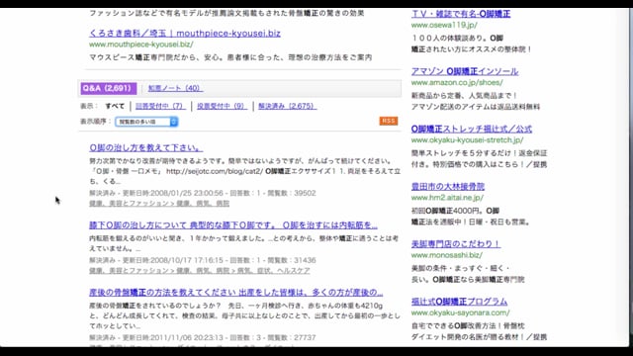Open the 表示順序 sort order dropdown
This screenshot has width=633, height=356.
point(146,122)
